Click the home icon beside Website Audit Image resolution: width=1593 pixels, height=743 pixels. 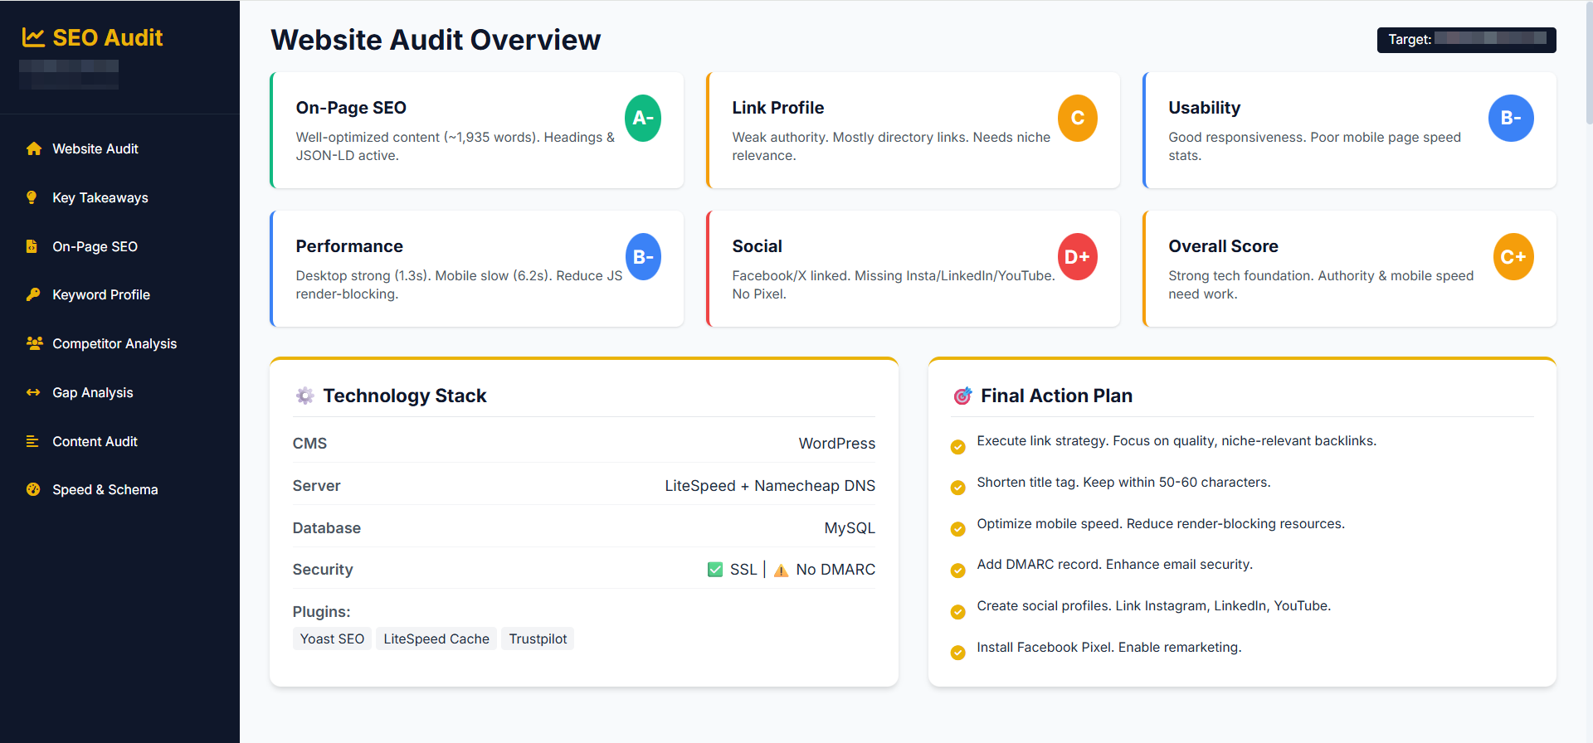[x=33, y=148]
